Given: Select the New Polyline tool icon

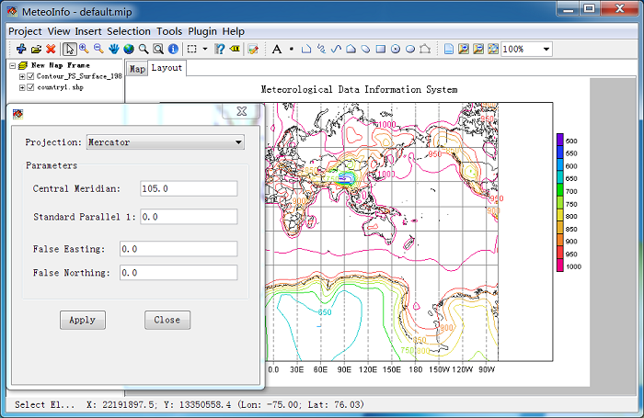Looking at the screenshot, I should pos(306,50).
